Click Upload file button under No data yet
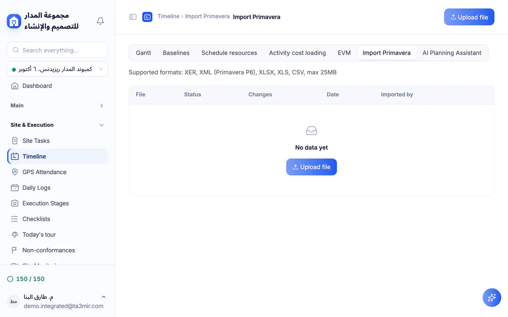The height and width of the screenshot is (317, 508). (x=312, y=167)
